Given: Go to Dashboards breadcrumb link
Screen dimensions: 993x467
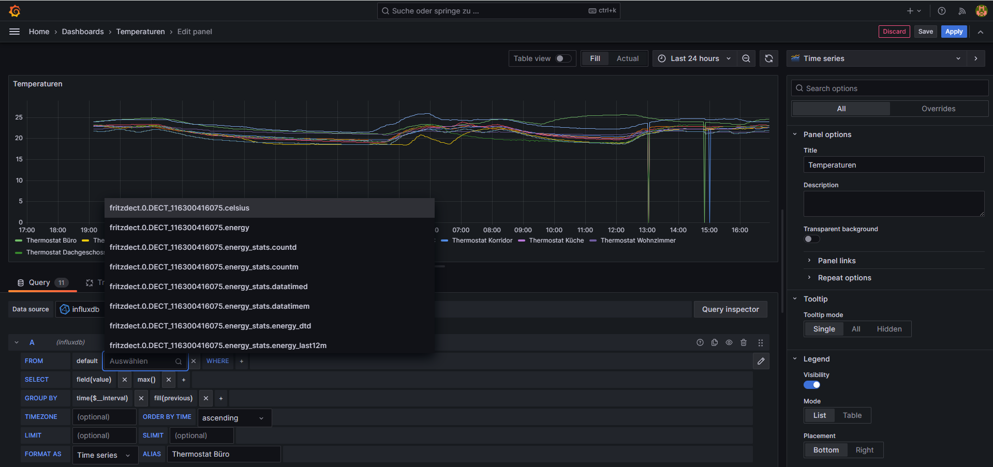Looking at the screenshot, I should [x=83, y=32].
